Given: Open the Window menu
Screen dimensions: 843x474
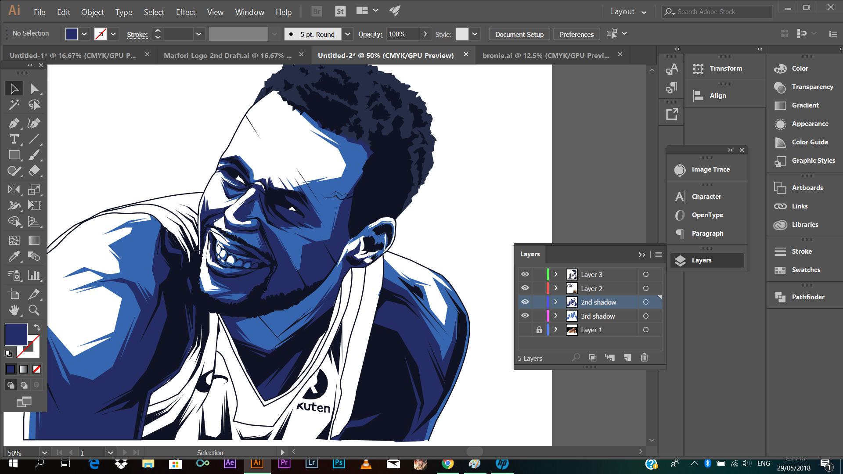Looking at the screenshot, I should (249, 12).
